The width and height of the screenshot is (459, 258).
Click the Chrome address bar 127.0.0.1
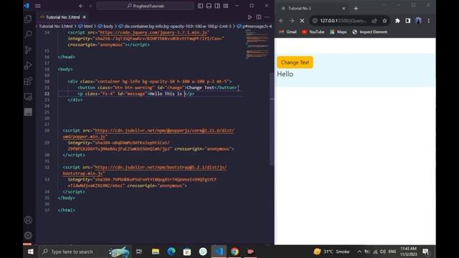tap(343, 21)
